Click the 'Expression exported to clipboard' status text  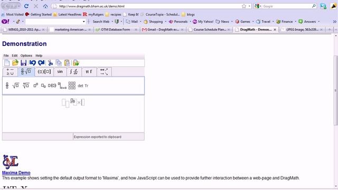click(x=97, y=137)
